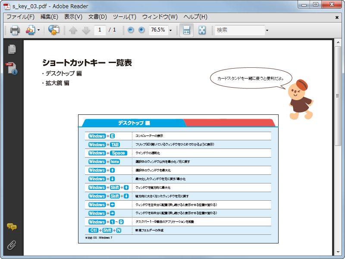Click the Windows + Space shortcut row
The width and height of the screenshot is (345, 259).
(178, 153)
